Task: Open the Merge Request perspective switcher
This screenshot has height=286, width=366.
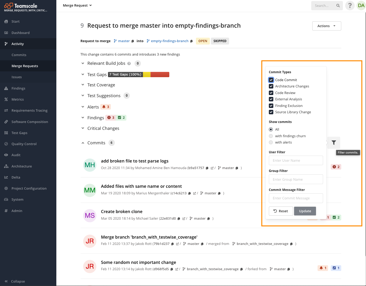Action: [x=77, y=5]
